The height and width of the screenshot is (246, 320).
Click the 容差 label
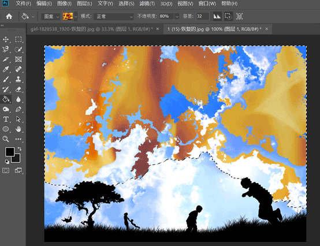(188, 16)
